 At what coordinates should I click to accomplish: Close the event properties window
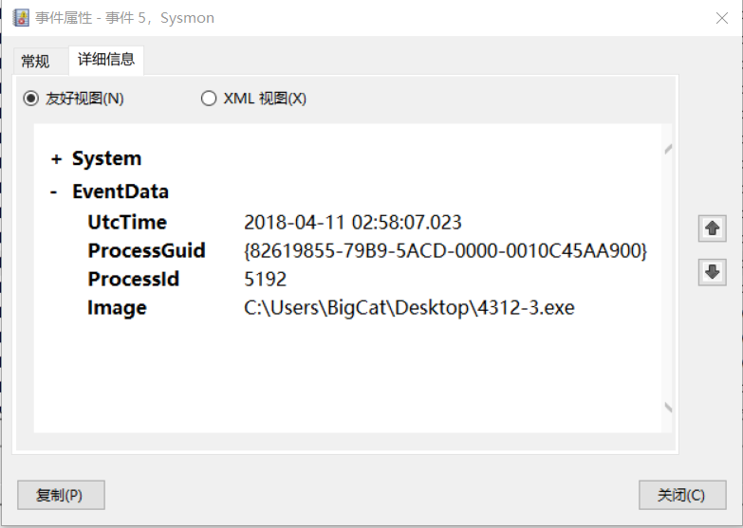718,17
